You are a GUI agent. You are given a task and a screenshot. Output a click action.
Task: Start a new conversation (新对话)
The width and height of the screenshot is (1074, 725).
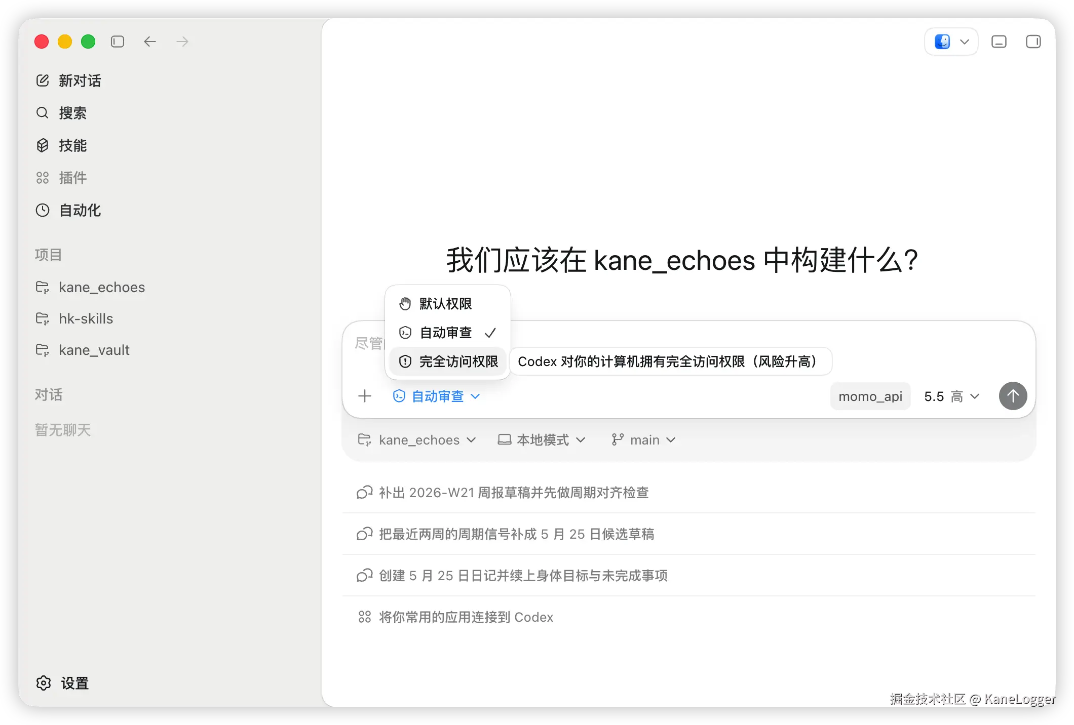(69, 80)
